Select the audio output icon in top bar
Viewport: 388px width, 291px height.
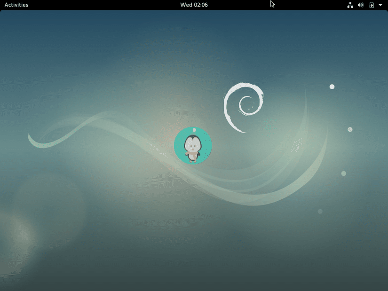pyautogui.click(x=360, y=5)
